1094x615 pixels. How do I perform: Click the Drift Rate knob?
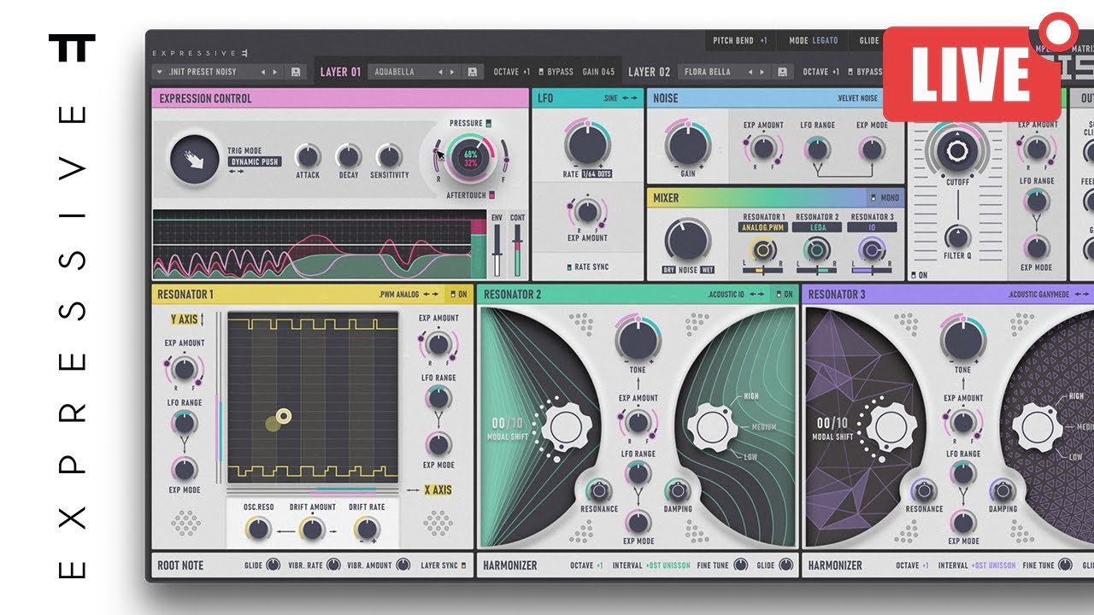(366, 529)
